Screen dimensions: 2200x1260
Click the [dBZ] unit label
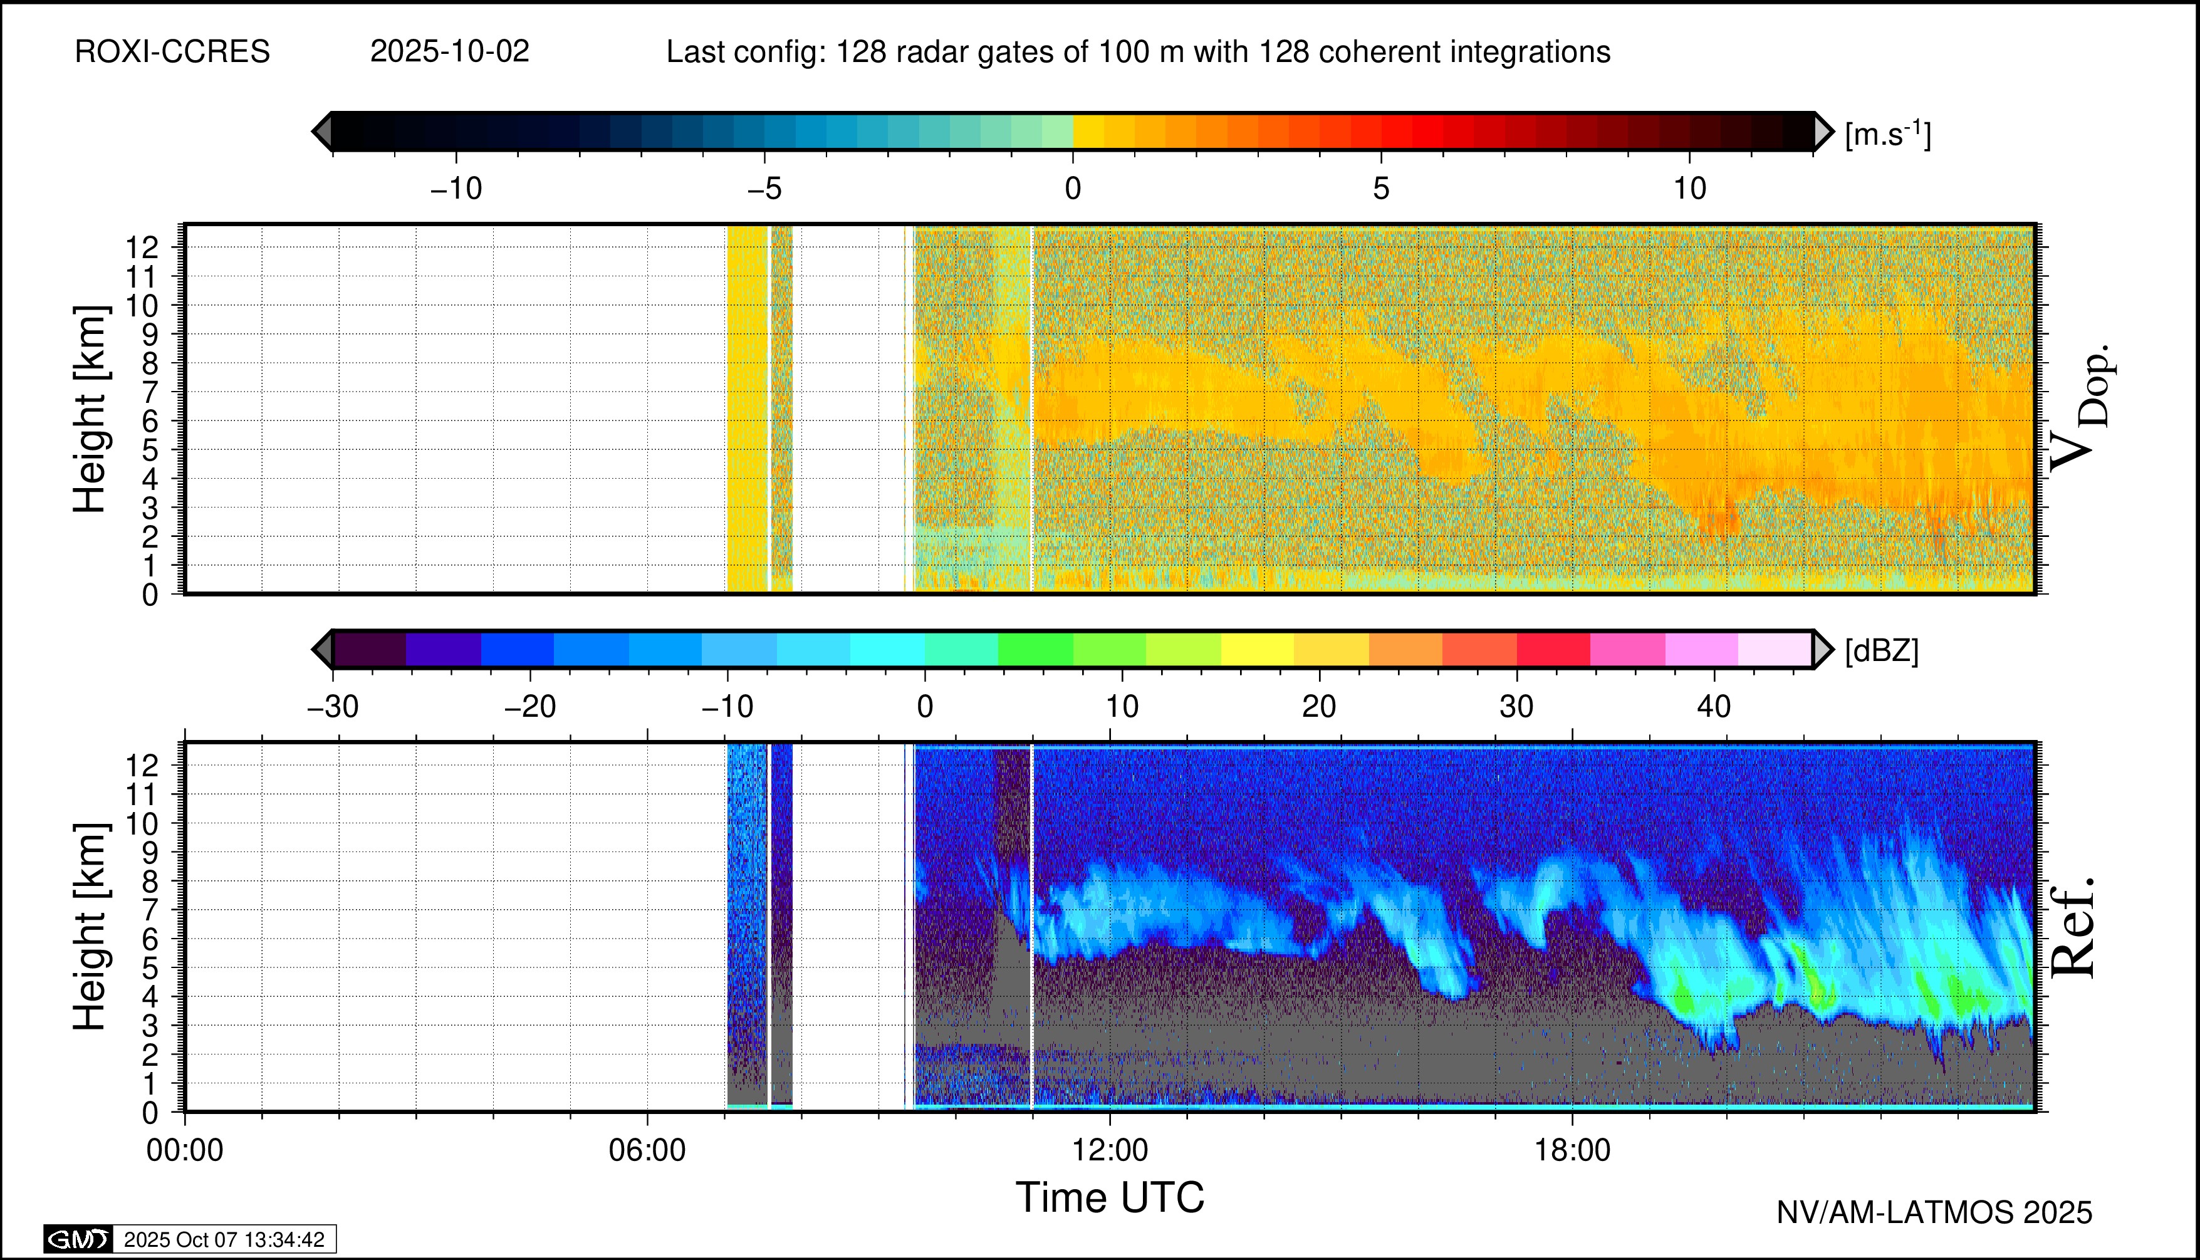[1882, 651]
